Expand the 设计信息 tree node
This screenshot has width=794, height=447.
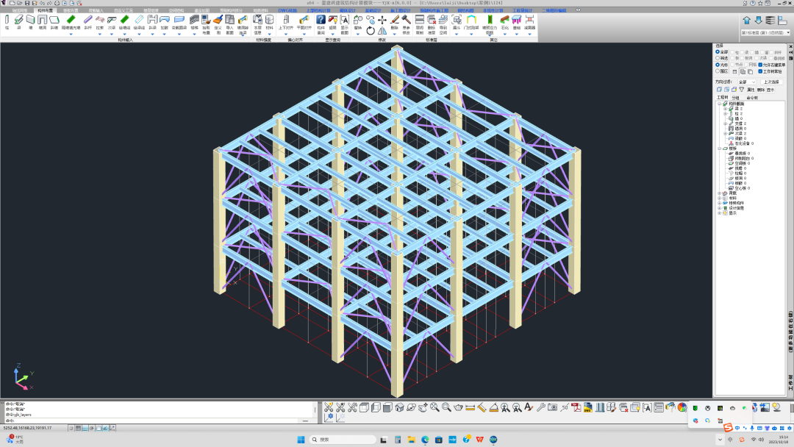click(x=720, y=208)
